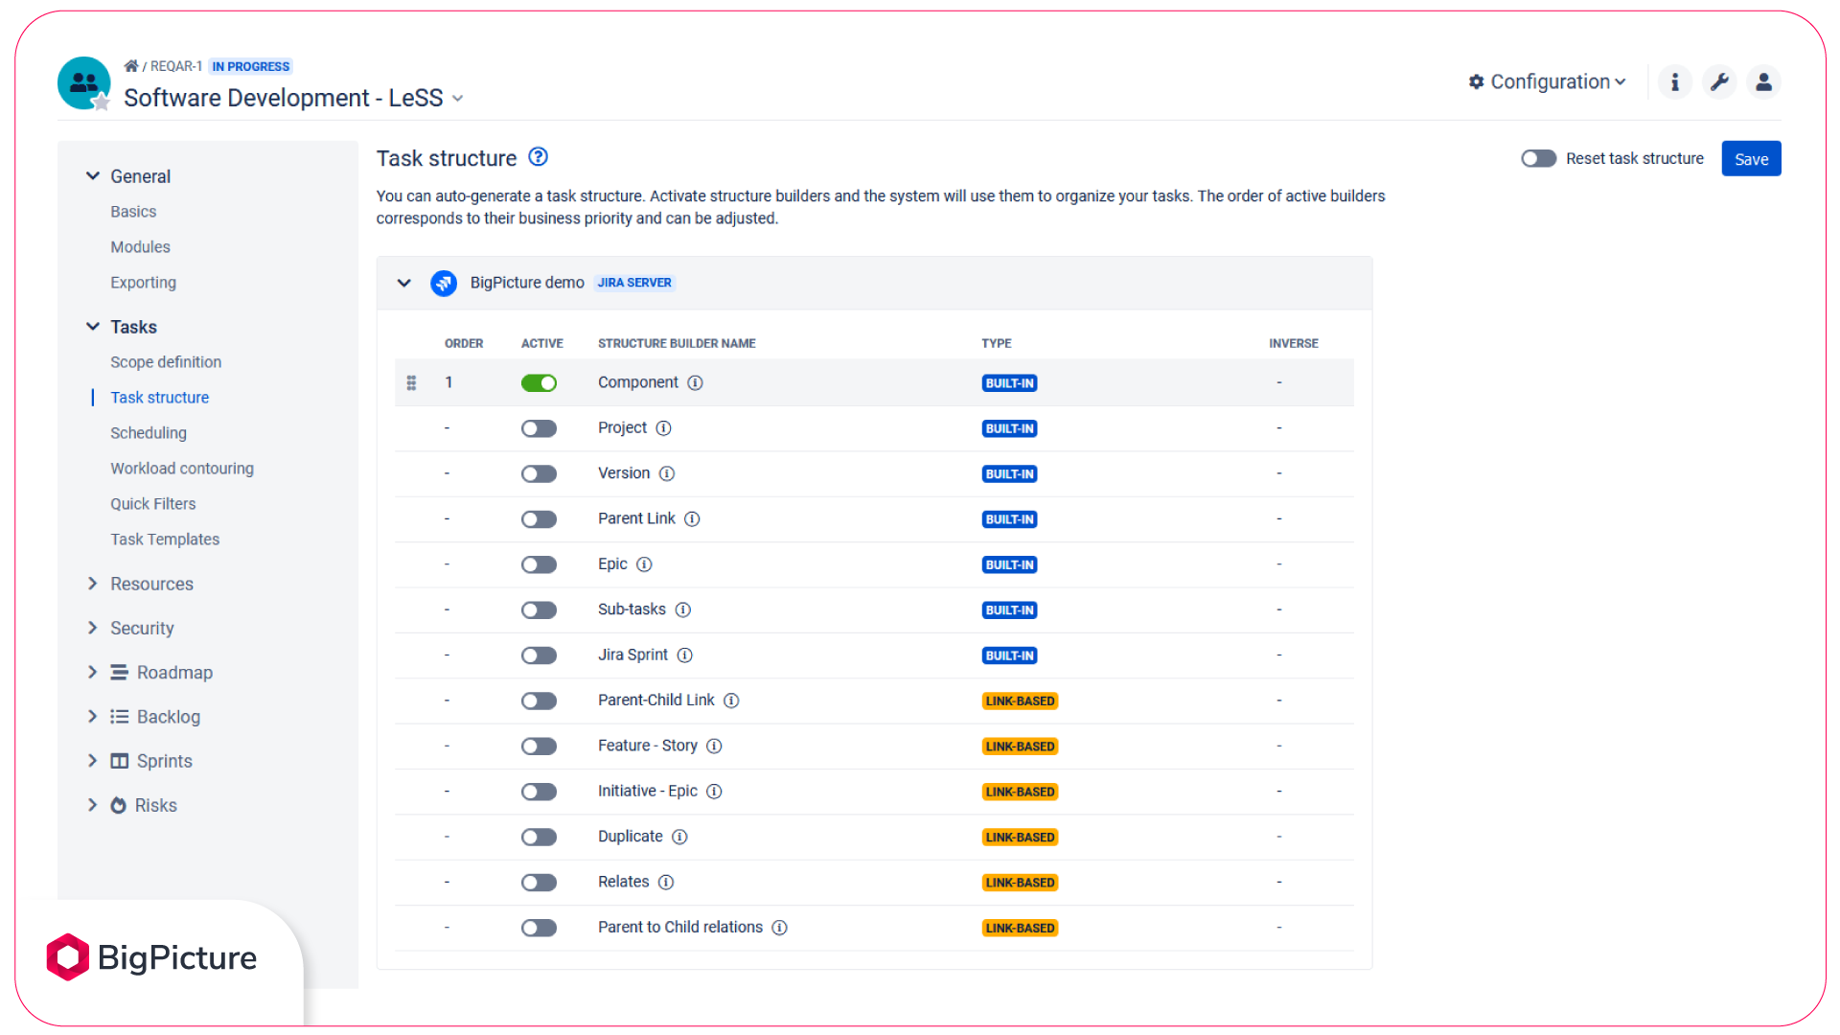This screenshot has width=1840, height=1035.
Task: Click the Task structure help question icon
Action: (x=539, y=157)
